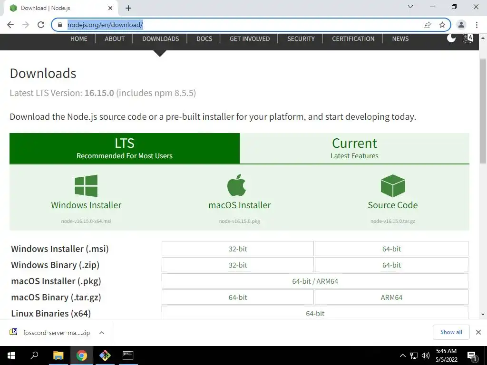Image resolution: width=487 pixels, height=365 pixels.
Task: Open the ABOUT nav item
Action: 115,39
